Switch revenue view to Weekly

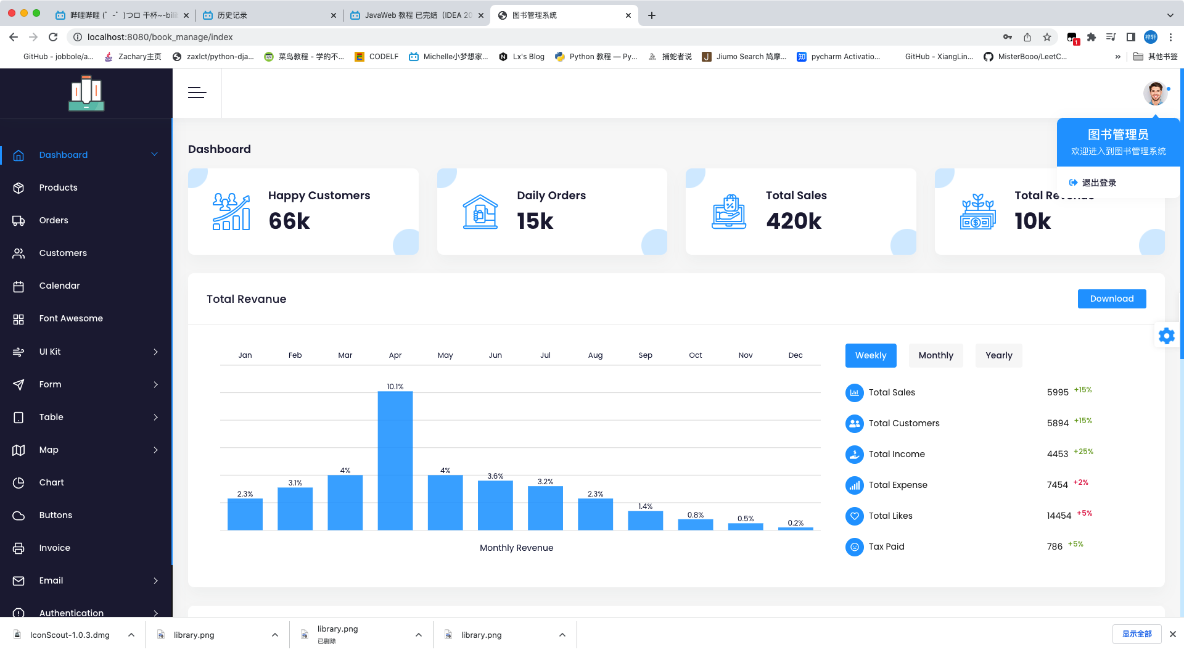click(871, 355)
